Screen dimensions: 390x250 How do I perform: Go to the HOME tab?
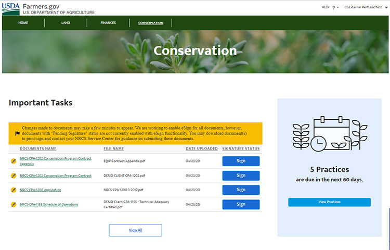(x=23, y=23)
